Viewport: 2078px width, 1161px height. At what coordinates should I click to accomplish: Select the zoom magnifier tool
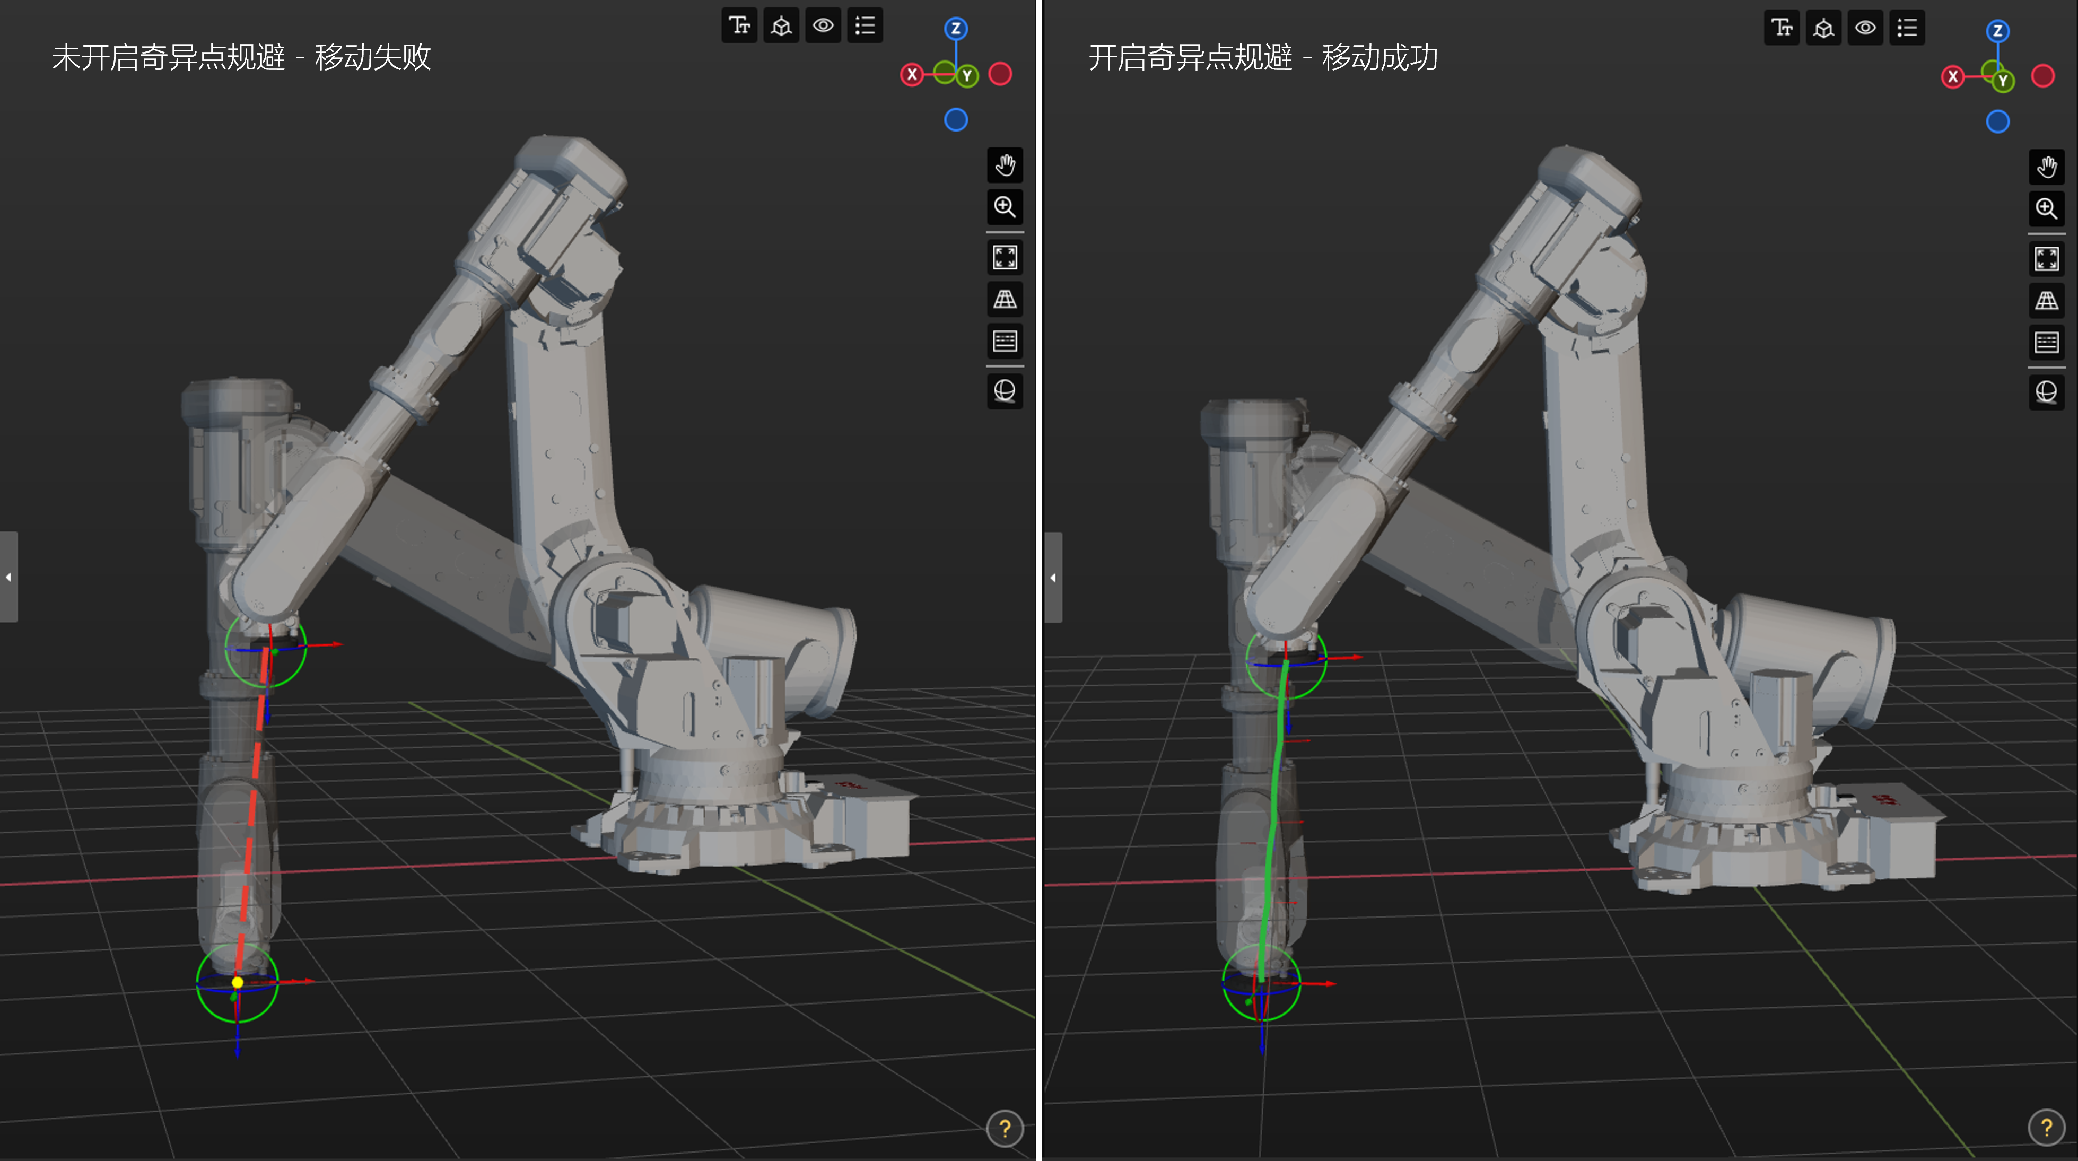coord(1005,207)
